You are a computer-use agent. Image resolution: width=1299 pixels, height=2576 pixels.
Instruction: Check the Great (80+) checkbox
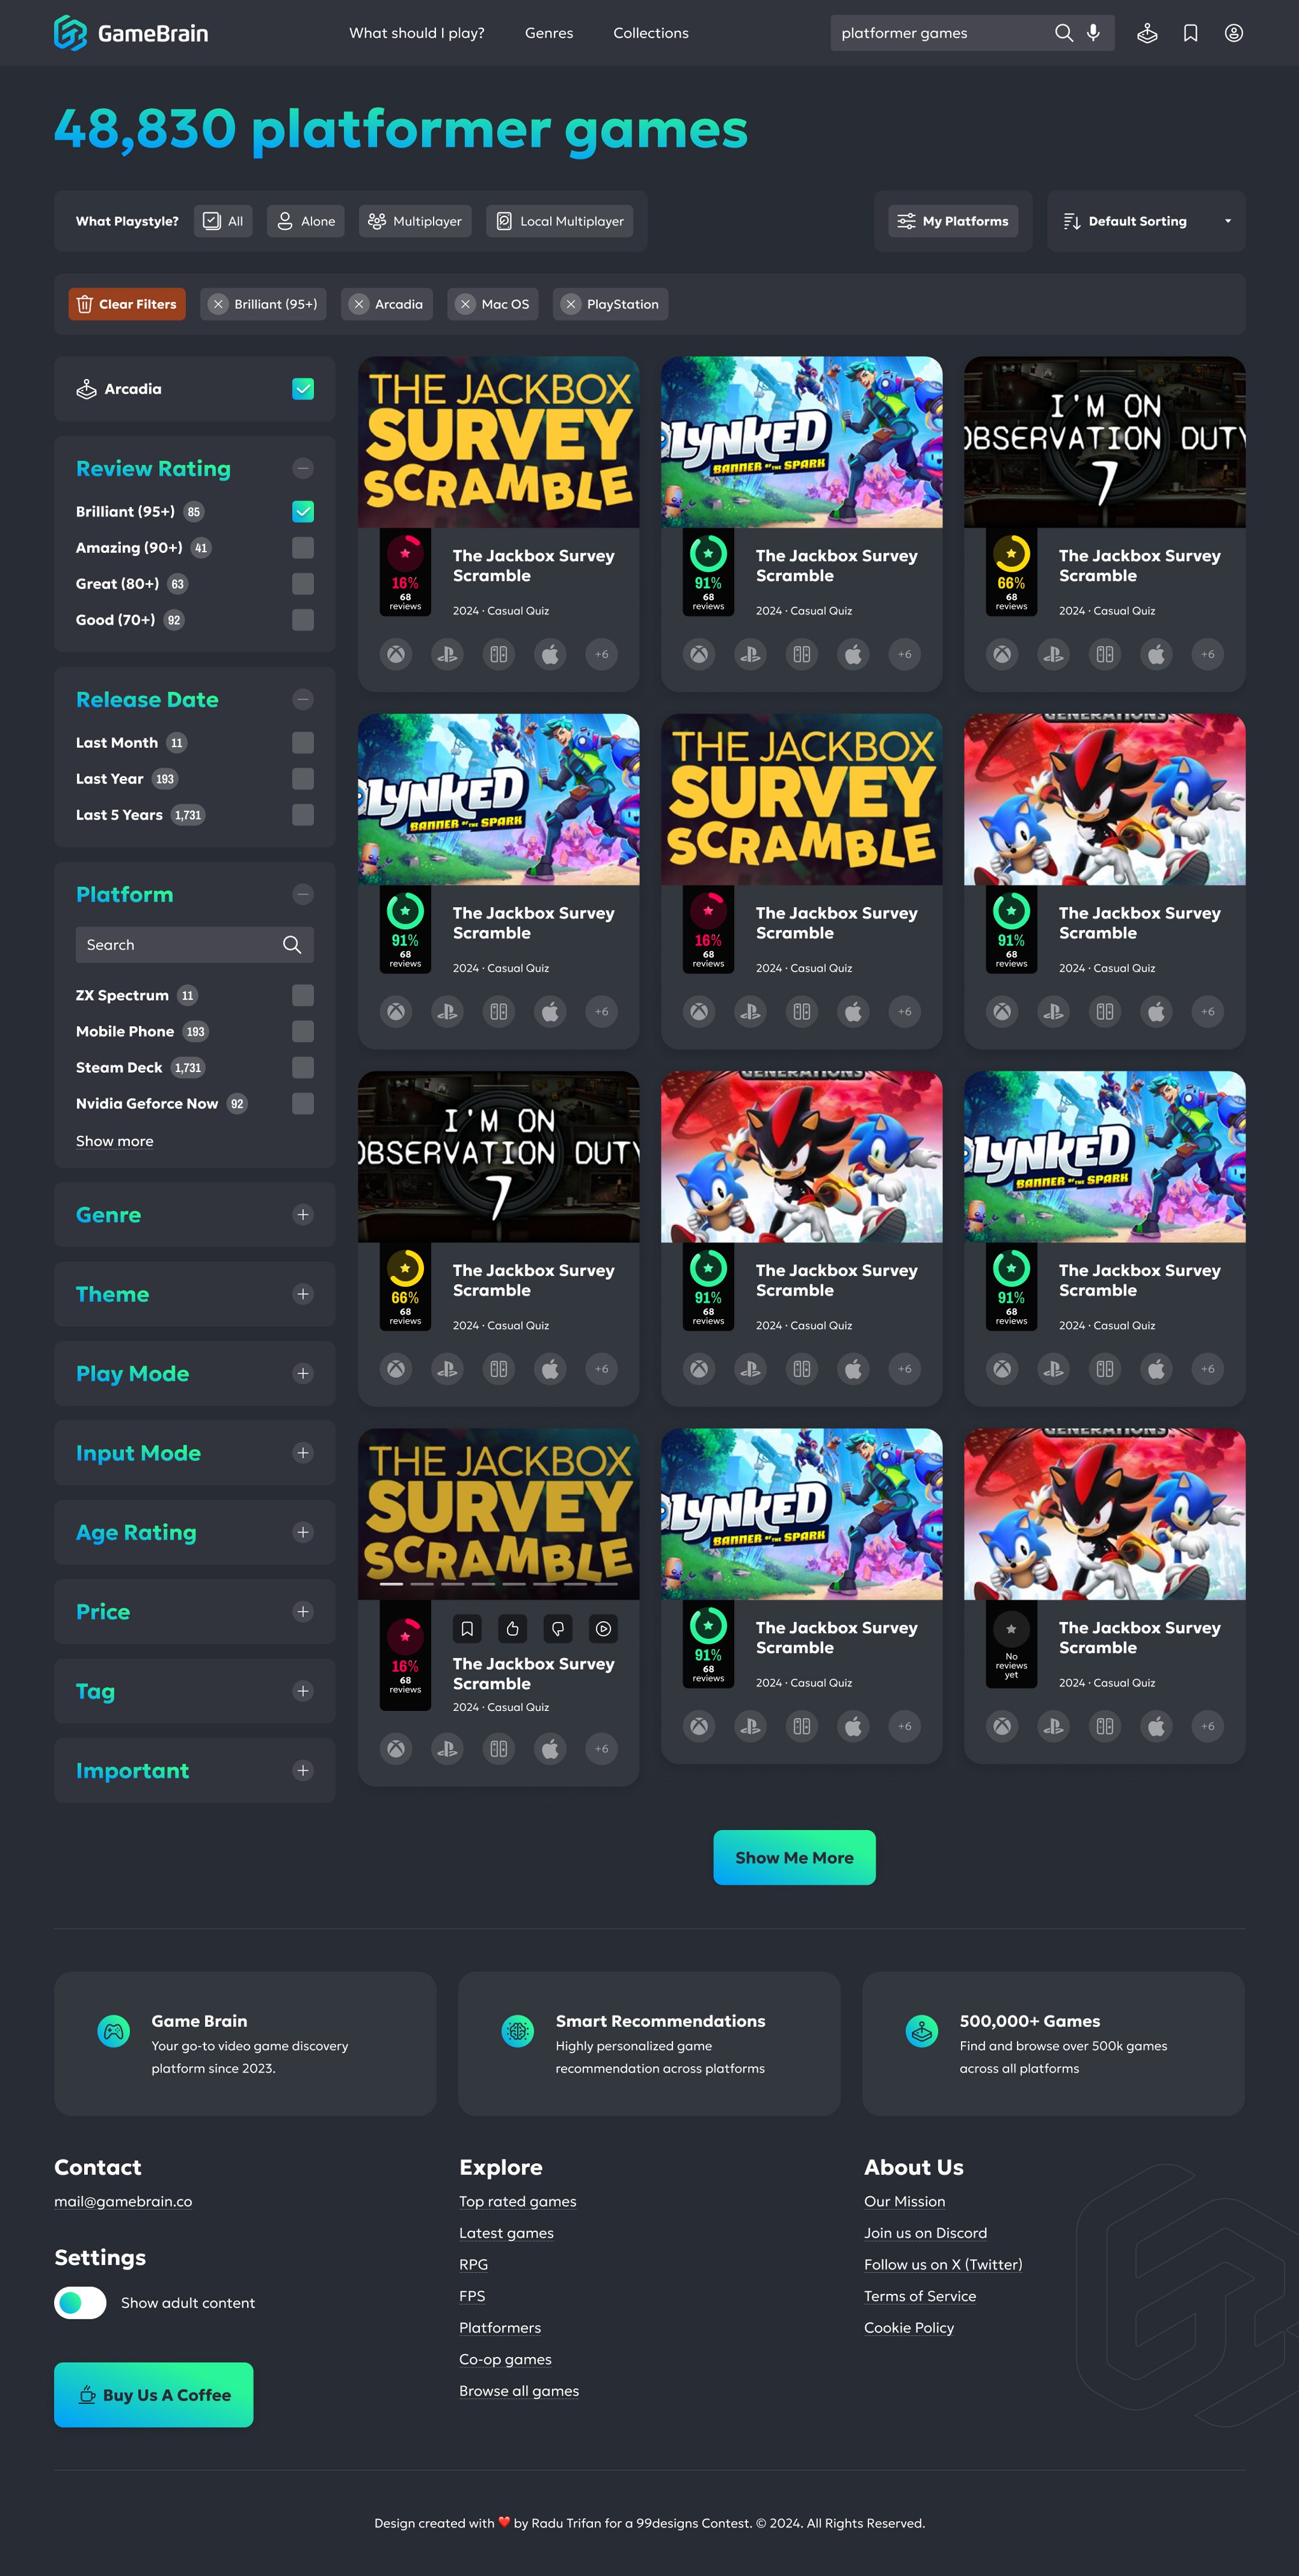tap(303, 583)
